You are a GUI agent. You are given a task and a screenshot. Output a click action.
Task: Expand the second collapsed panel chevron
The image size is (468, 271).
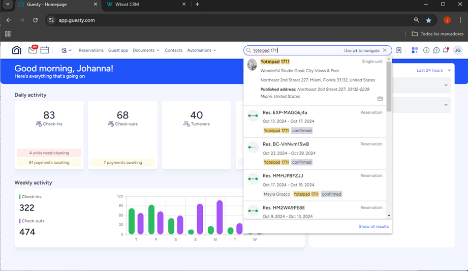[446, 105]
